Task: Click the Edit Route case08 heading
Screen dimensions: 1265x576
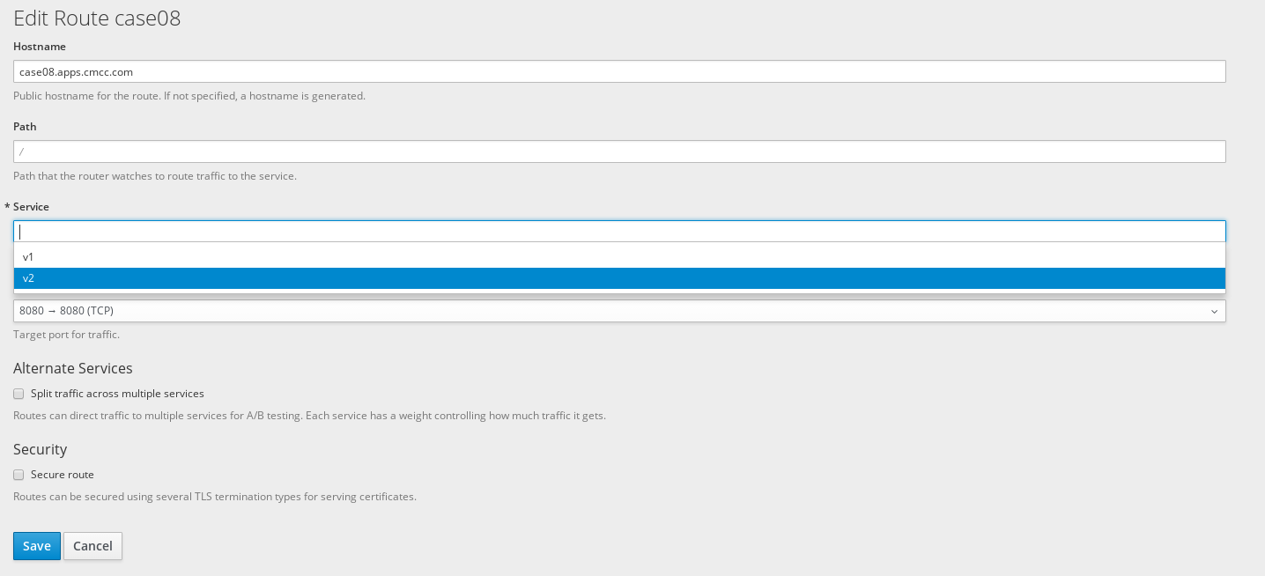Action: click(97, 18)
